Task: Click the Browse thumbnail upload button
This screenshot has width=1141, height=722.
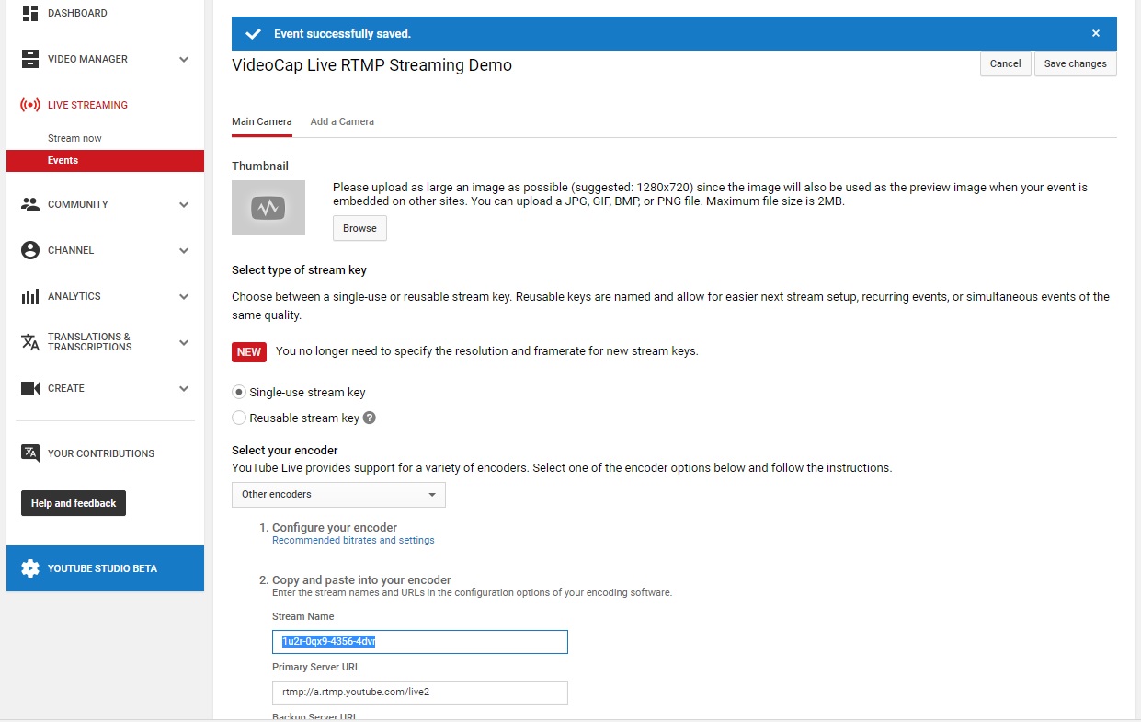Action: click(359, 228)
